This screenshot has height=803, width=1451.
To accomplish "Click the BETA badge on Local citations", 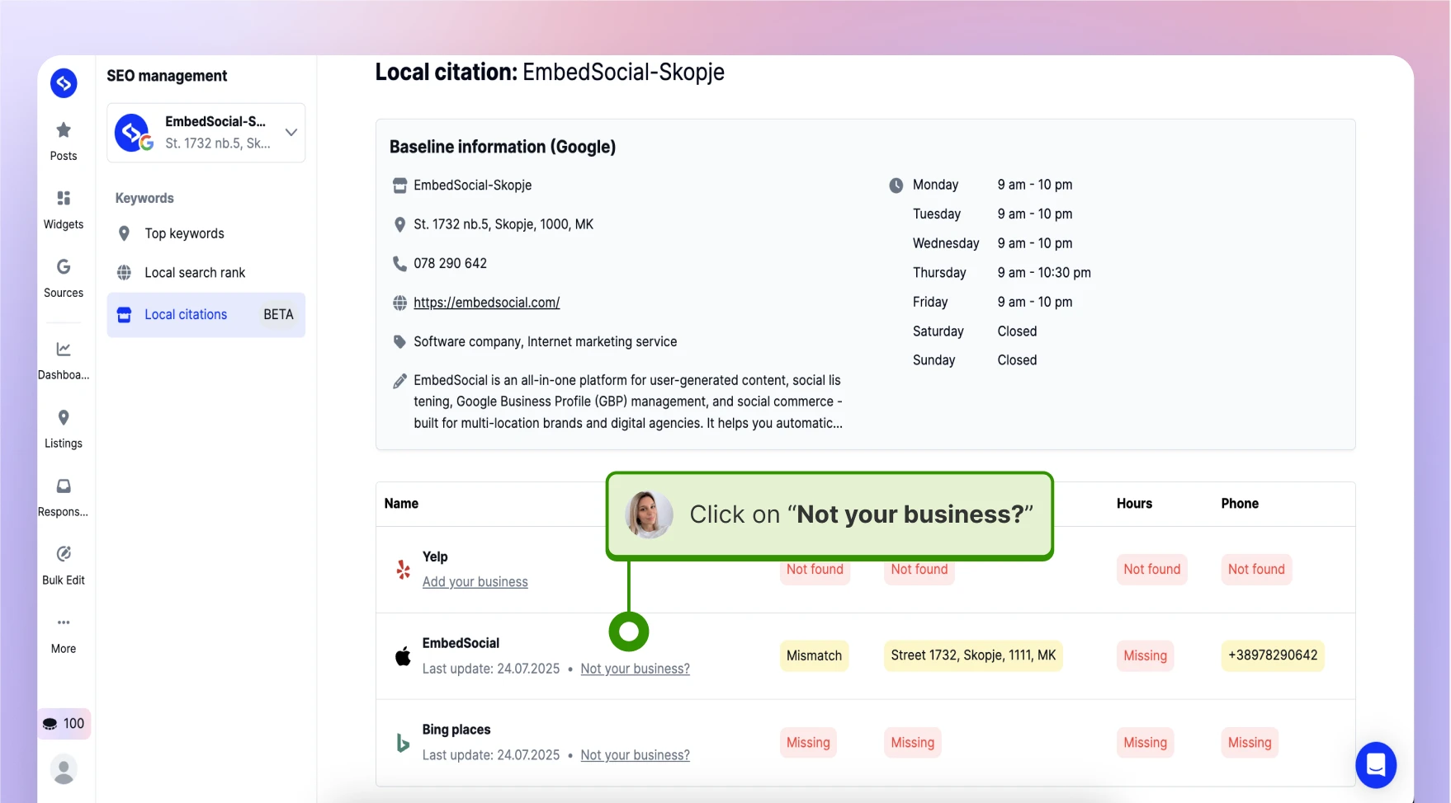I will pos(278,315).
